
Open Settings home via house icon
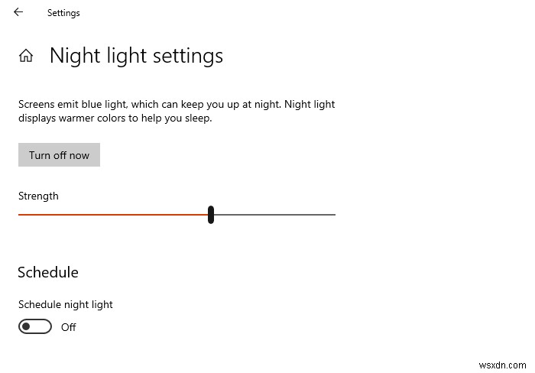26,56
